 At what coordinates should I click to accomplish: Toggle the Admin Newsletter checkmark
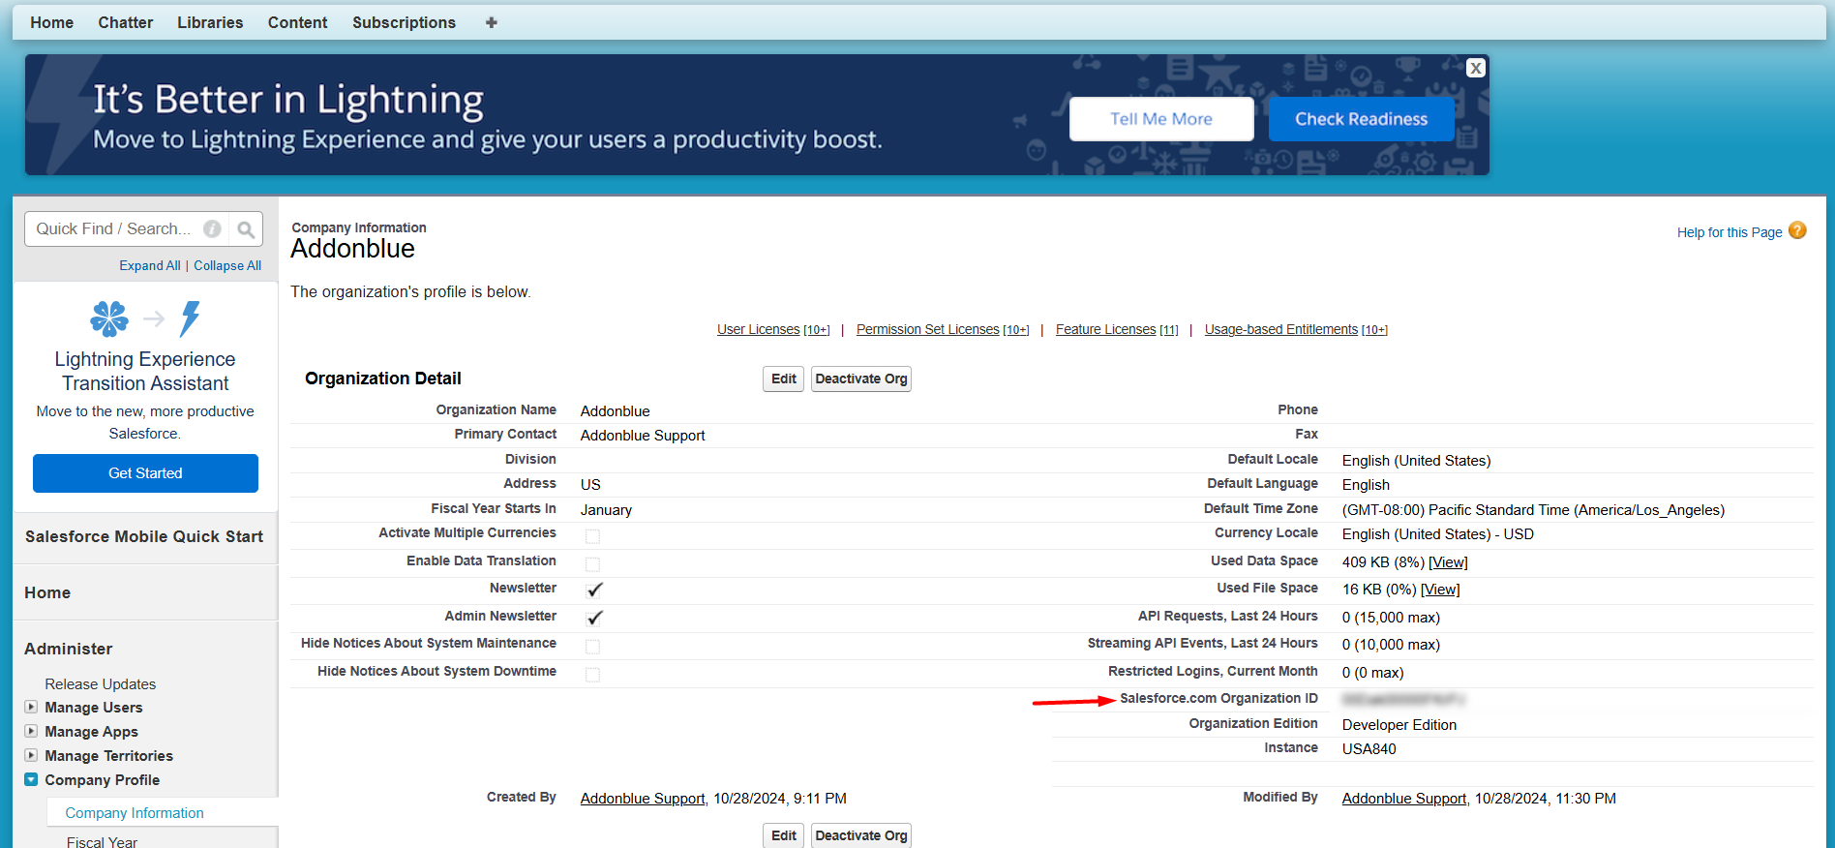(594, 618)
